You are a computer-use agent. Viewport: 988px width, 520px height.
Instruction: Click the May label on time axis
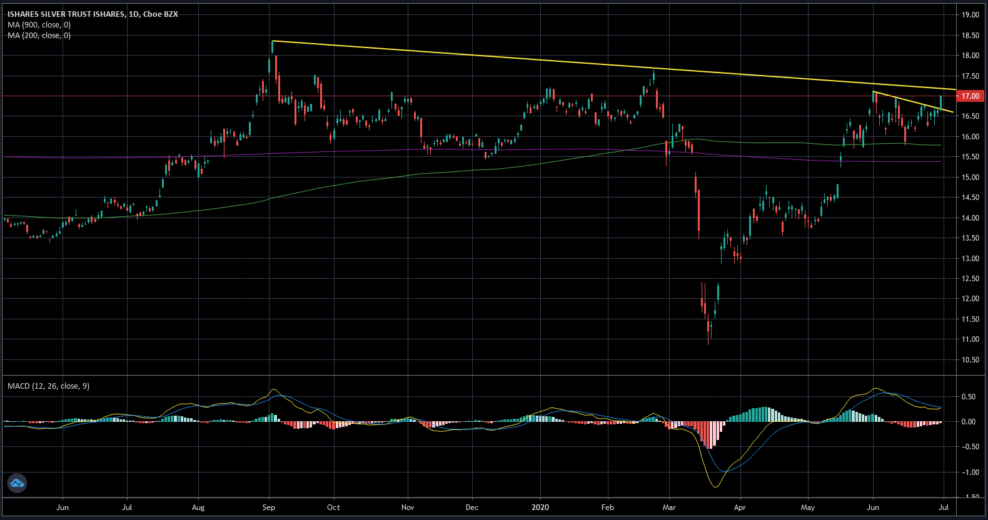click(x=808, y=507)
